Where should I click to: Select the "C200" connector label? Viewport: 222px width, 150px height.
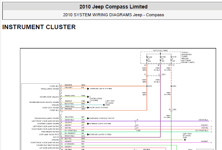(x=138, y=130)
